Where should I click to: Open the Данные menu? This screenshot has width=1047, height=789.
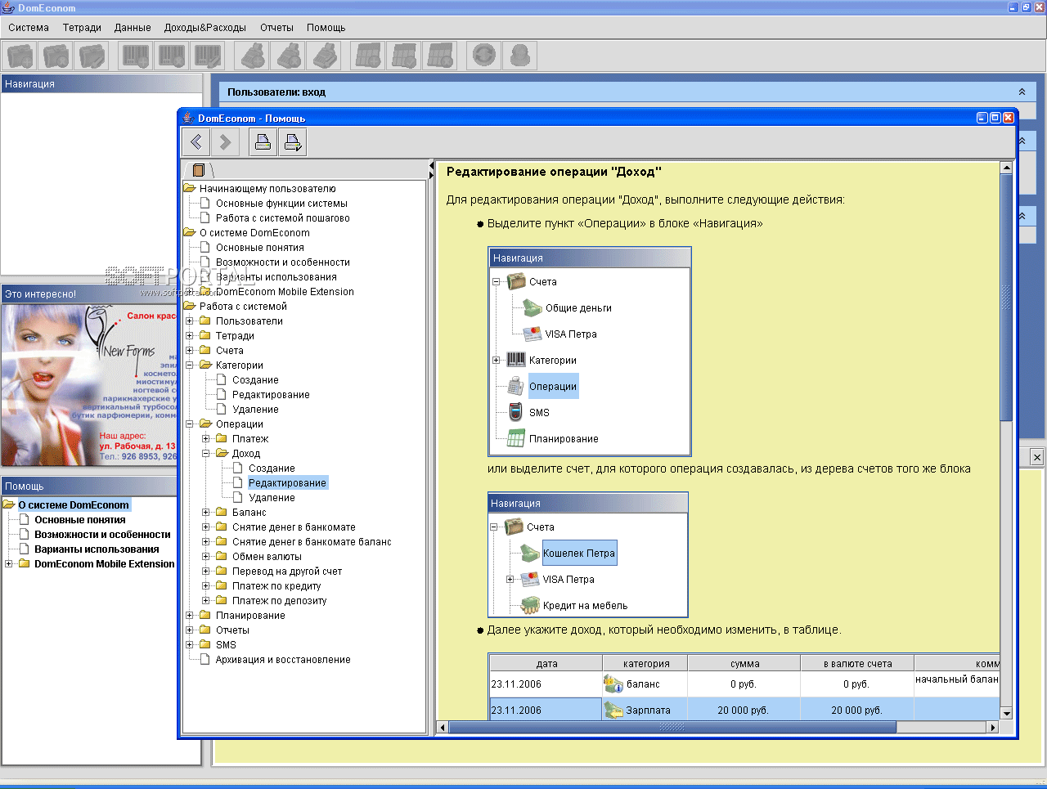133,28
